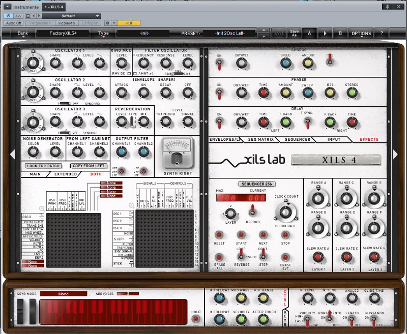
Task: Open the gear settings icon beside HUI
Action: [107, 23]
